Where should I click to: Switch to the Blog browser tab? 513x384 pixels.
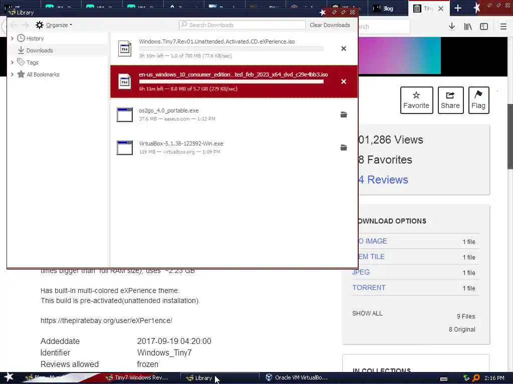[388, 8]
